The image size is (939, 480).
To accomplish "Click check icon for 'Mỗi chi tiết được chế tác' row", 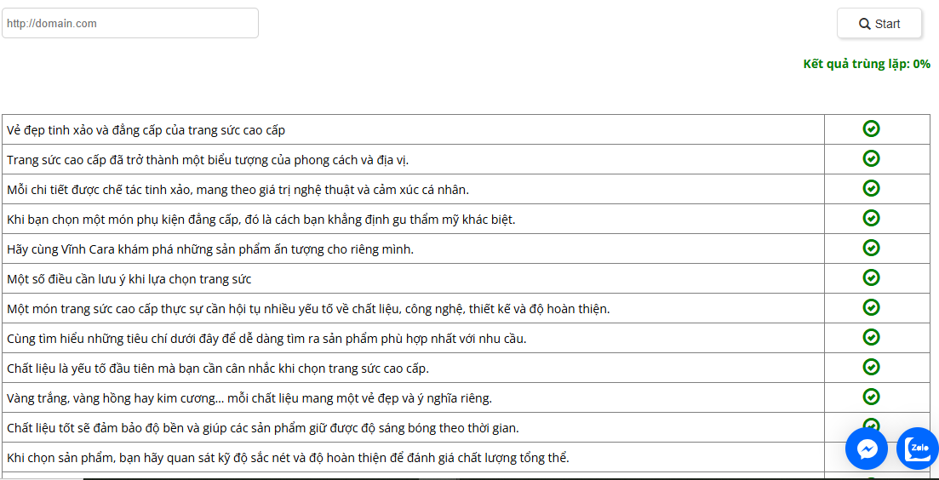I will click(872, 189).
